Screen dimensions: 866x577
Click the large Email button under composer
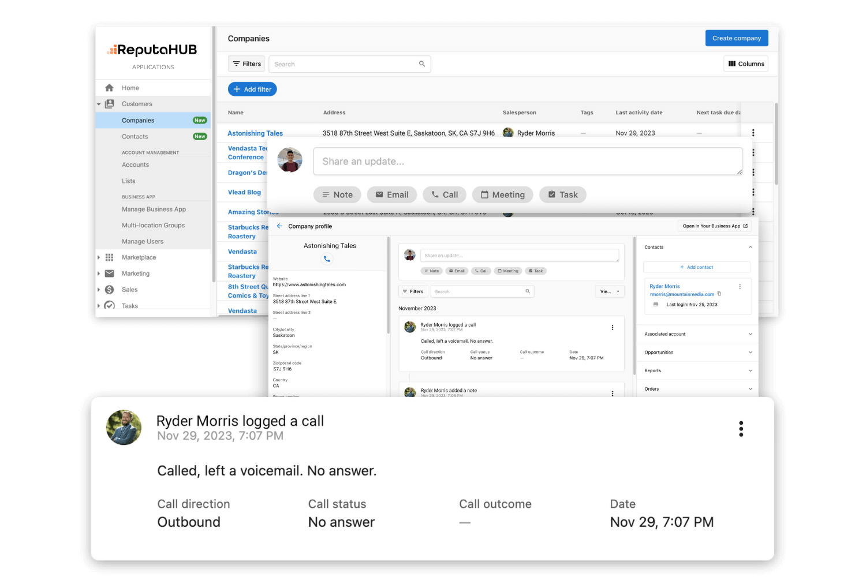pyautogui.click(x=392, y=195)
